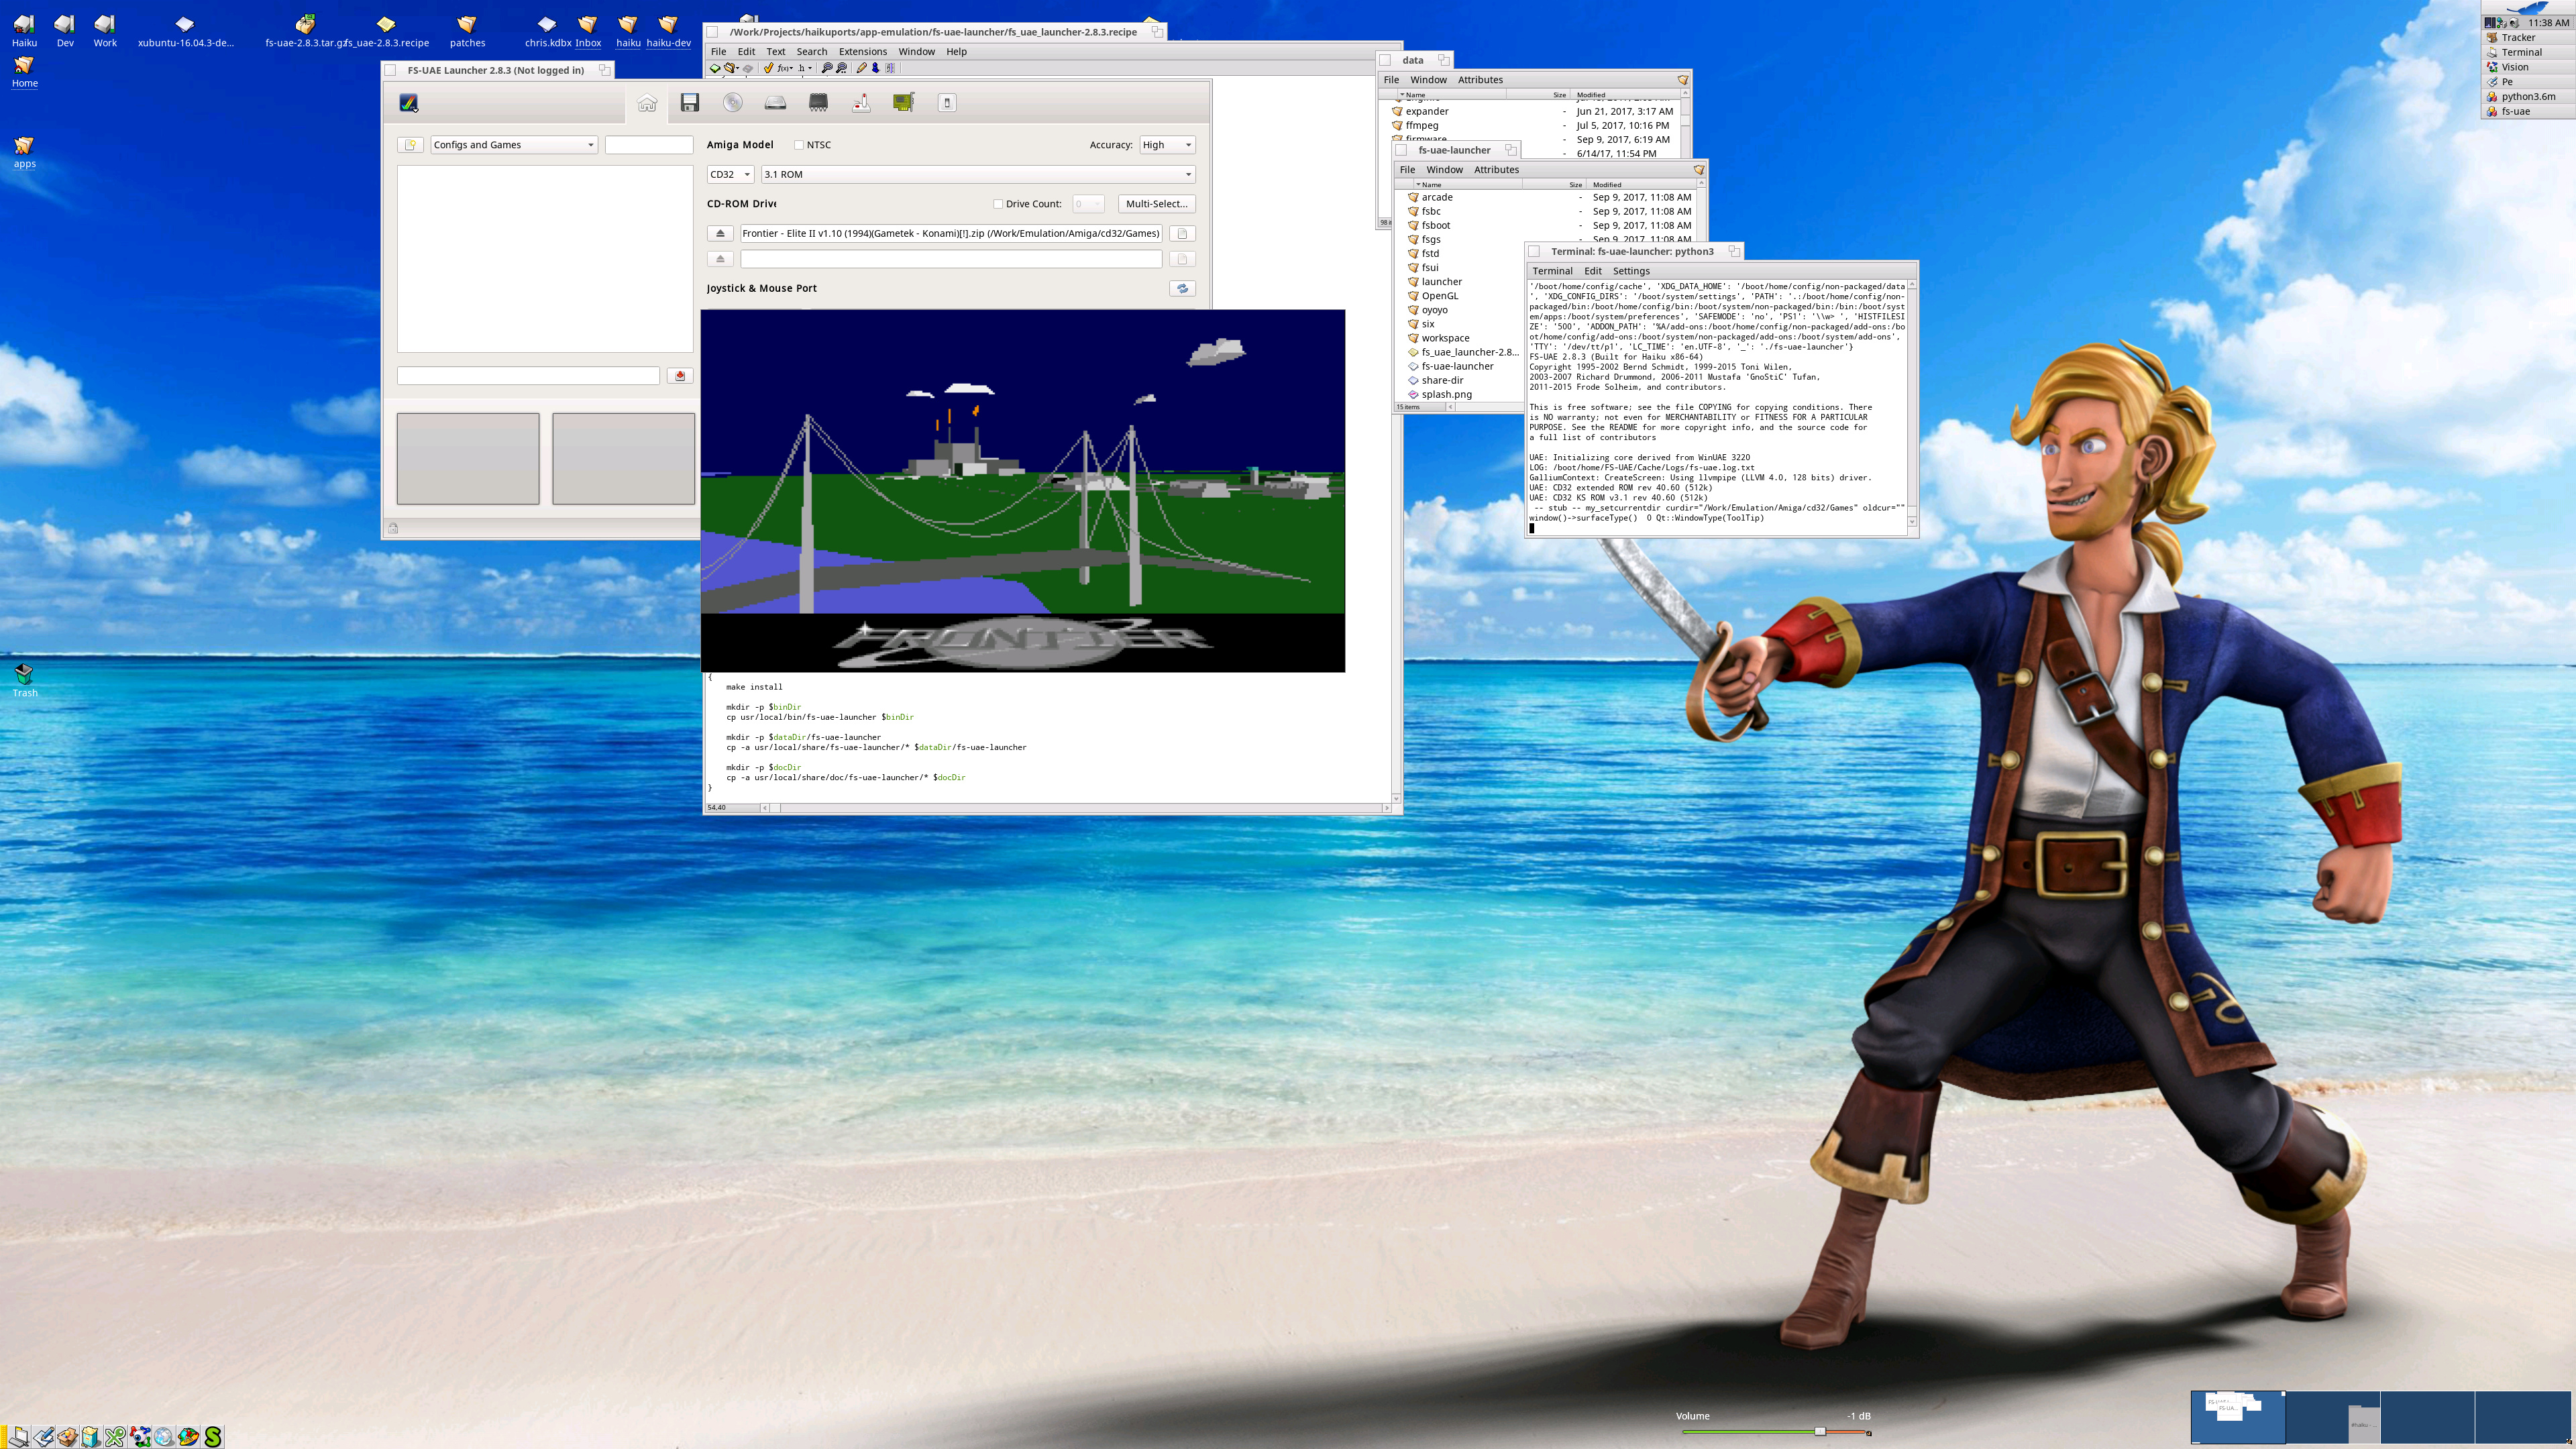Open the Configs and Games dropdown

tap(514, 145)
